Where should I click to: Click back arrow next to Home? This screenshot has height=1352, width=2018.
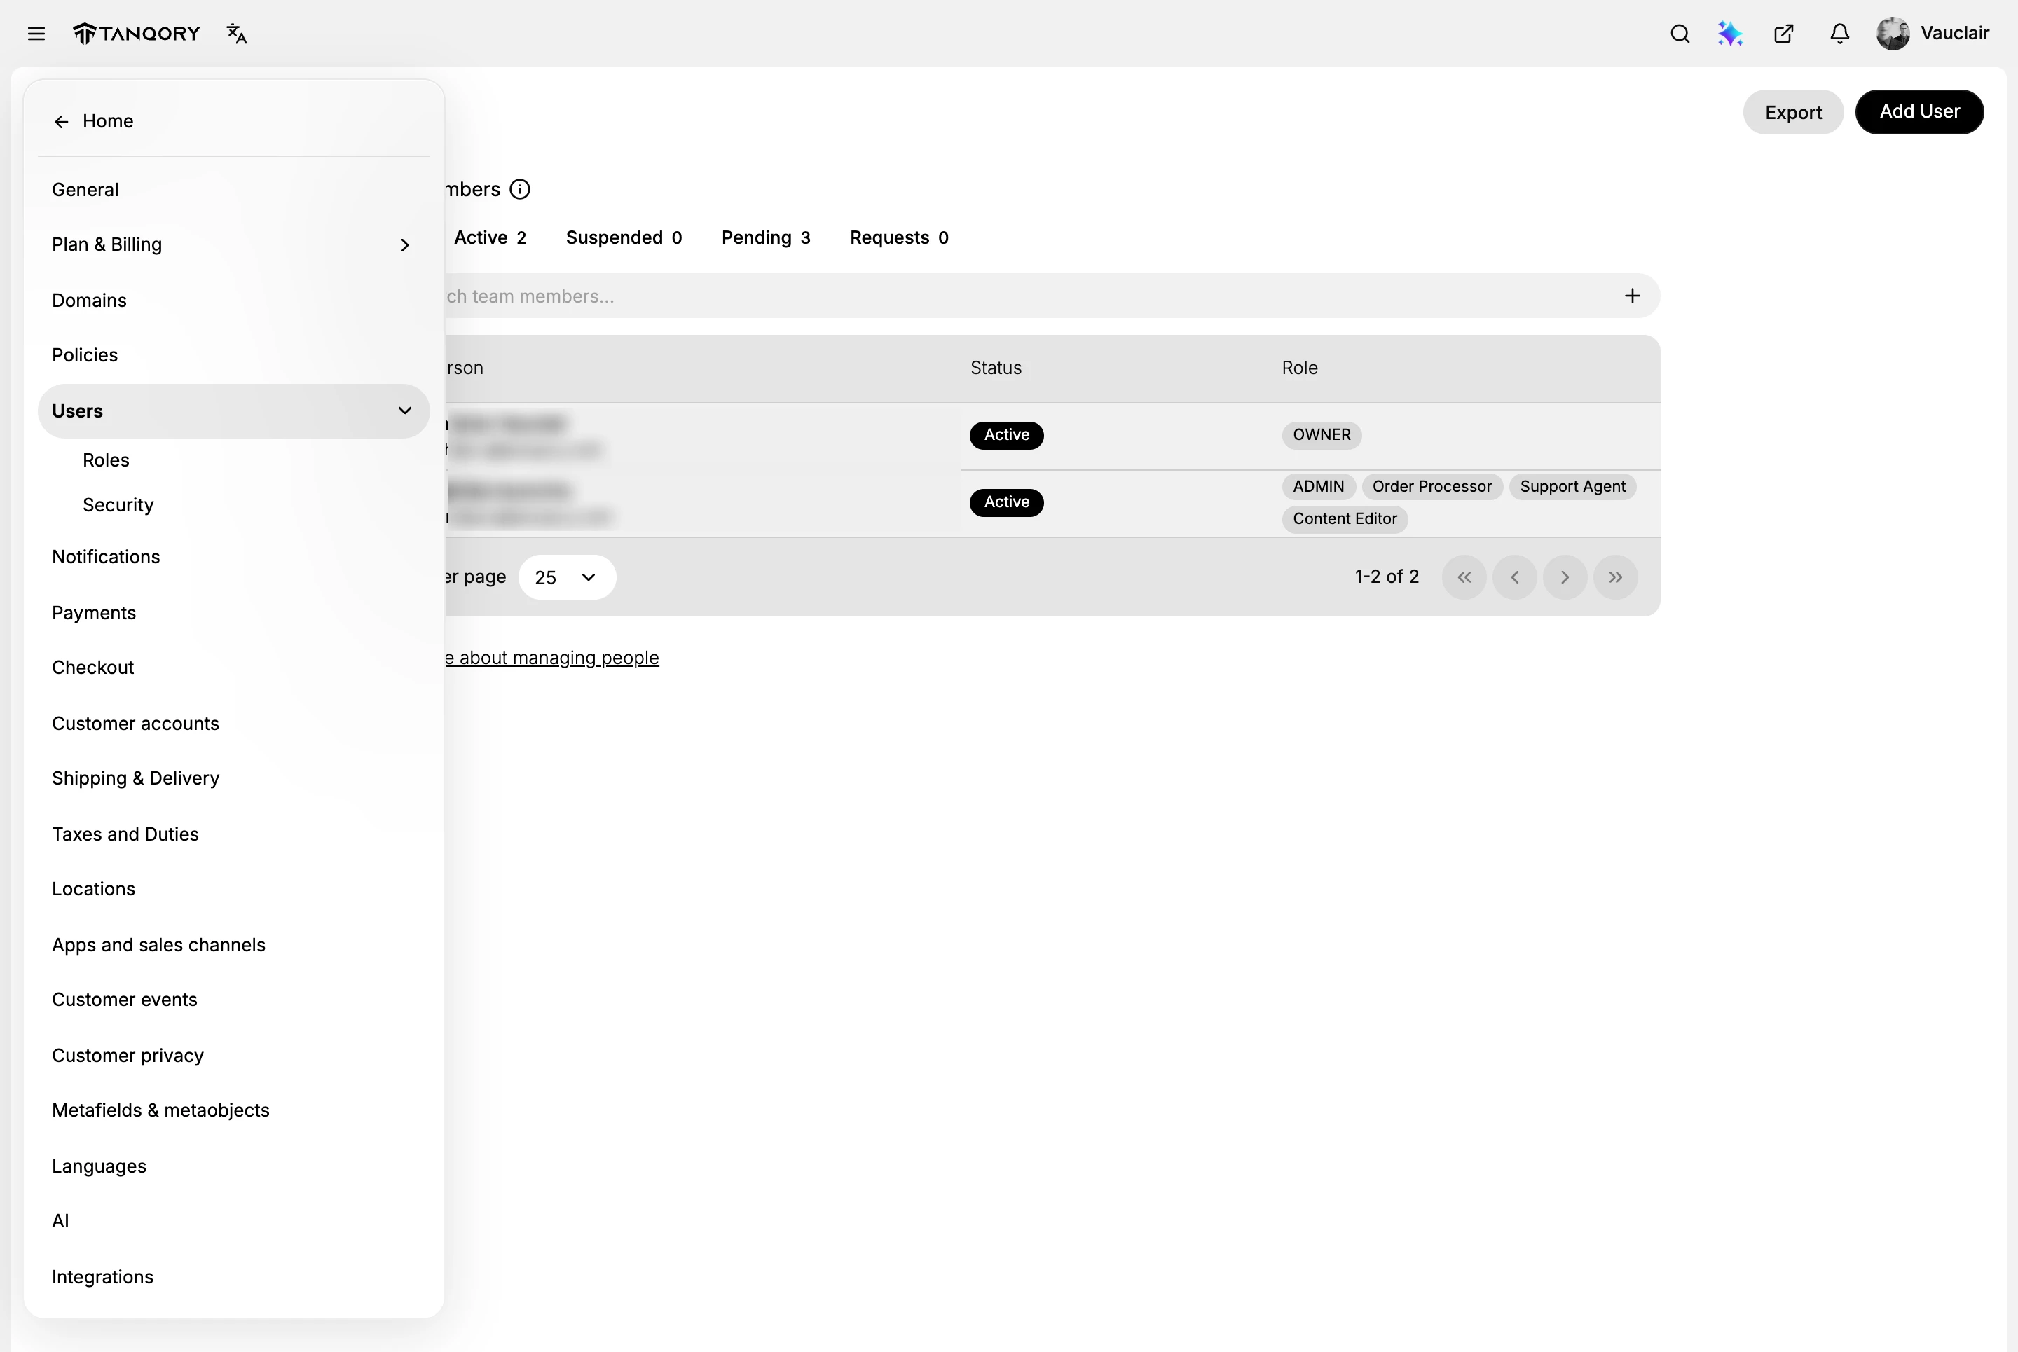tap(61, 122)
